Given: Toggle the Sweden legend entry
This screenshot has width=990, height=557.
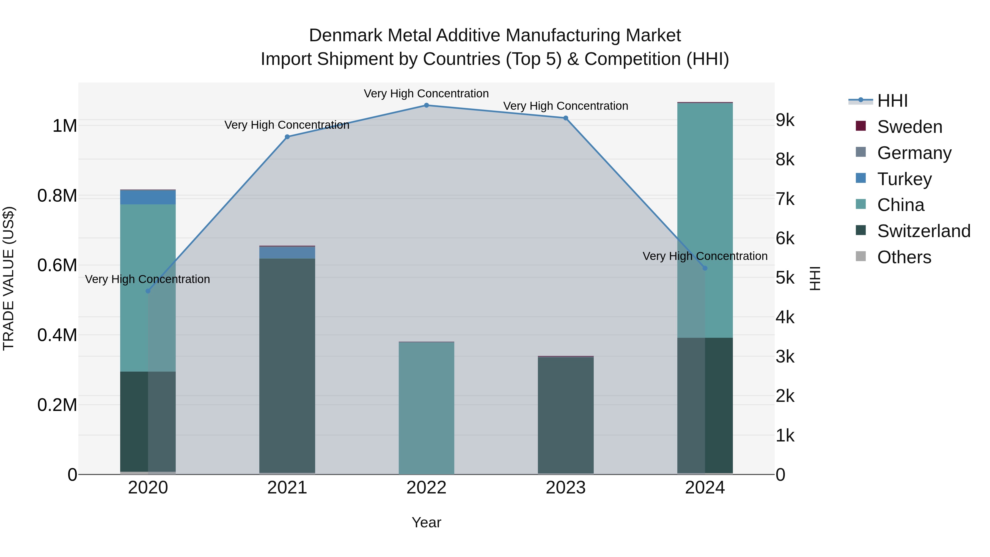Looking at the screenshot, I should pyautogui.click(x=899, y=127).
